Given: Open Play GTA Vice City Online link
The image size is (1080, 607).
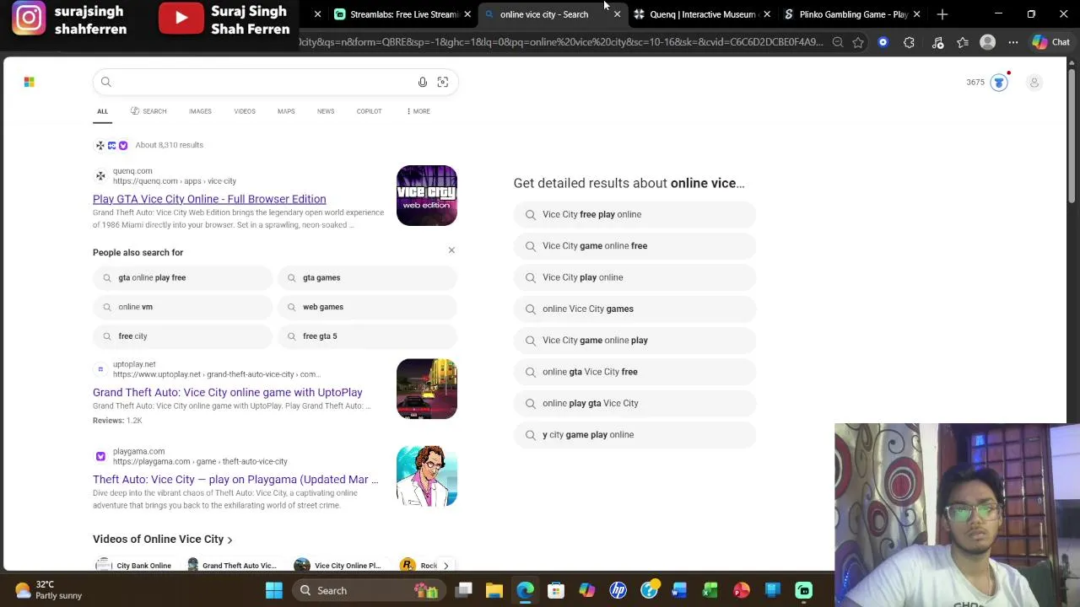Looking at the screenshot, I should 209,199.
